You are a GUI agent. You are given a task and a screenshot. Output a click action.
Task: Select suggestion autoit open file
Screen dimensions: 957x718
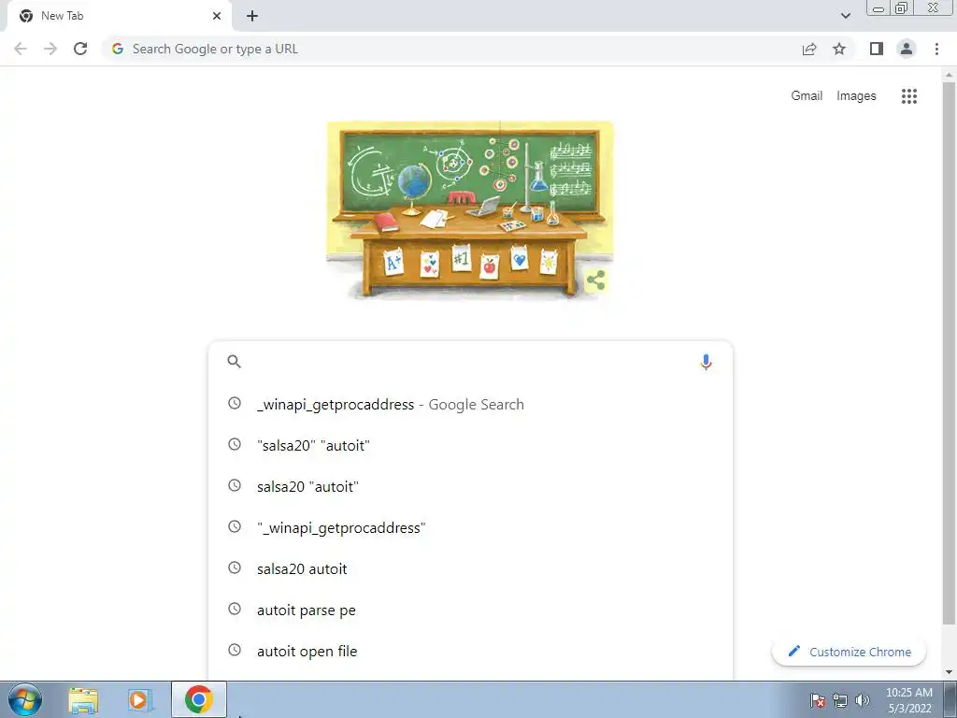coord(470,651)
